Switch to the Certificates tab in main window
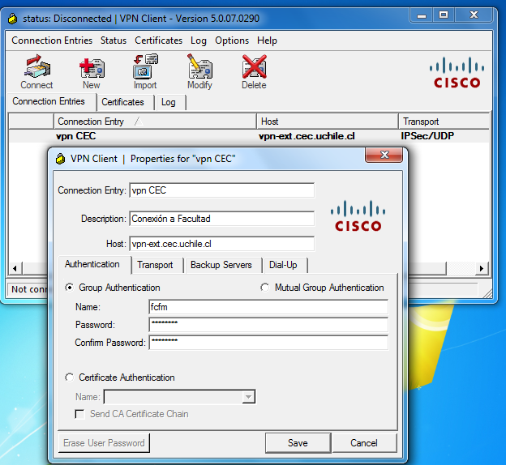This screenshot has width=506, height=465. pos(126,103)
